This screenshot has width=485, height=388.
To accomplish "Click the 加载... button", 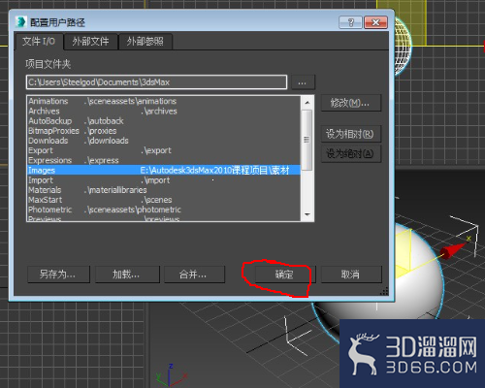I will pos(127,275).
